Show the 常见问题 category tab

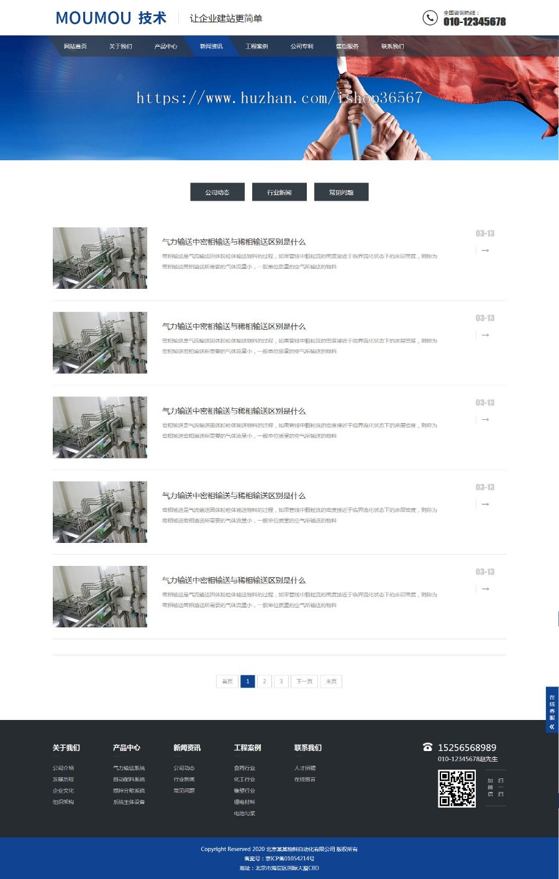(x=341, y=193)
